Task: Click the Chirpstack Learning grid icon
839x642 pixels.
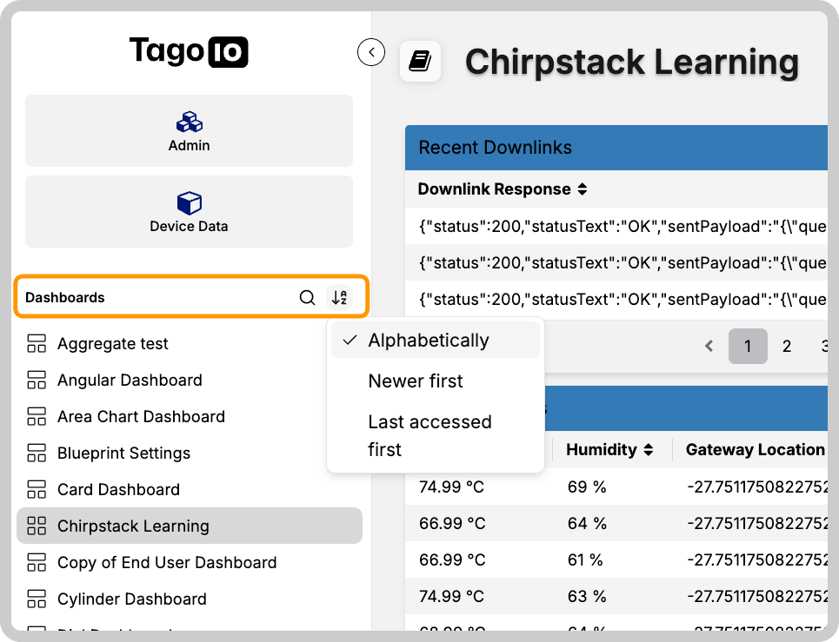Action: point(37,526)
